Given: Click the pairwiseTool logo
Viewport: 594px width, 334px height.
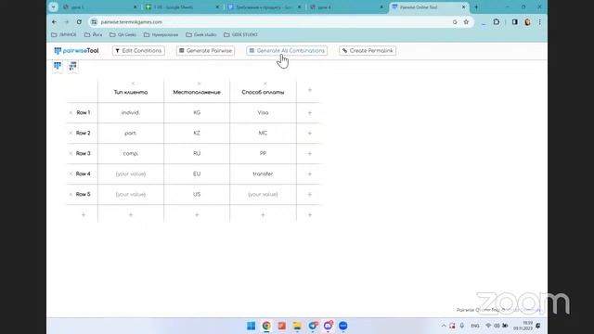Looking at the screenshot, I should pyautogui.click(x=76, y=51).
